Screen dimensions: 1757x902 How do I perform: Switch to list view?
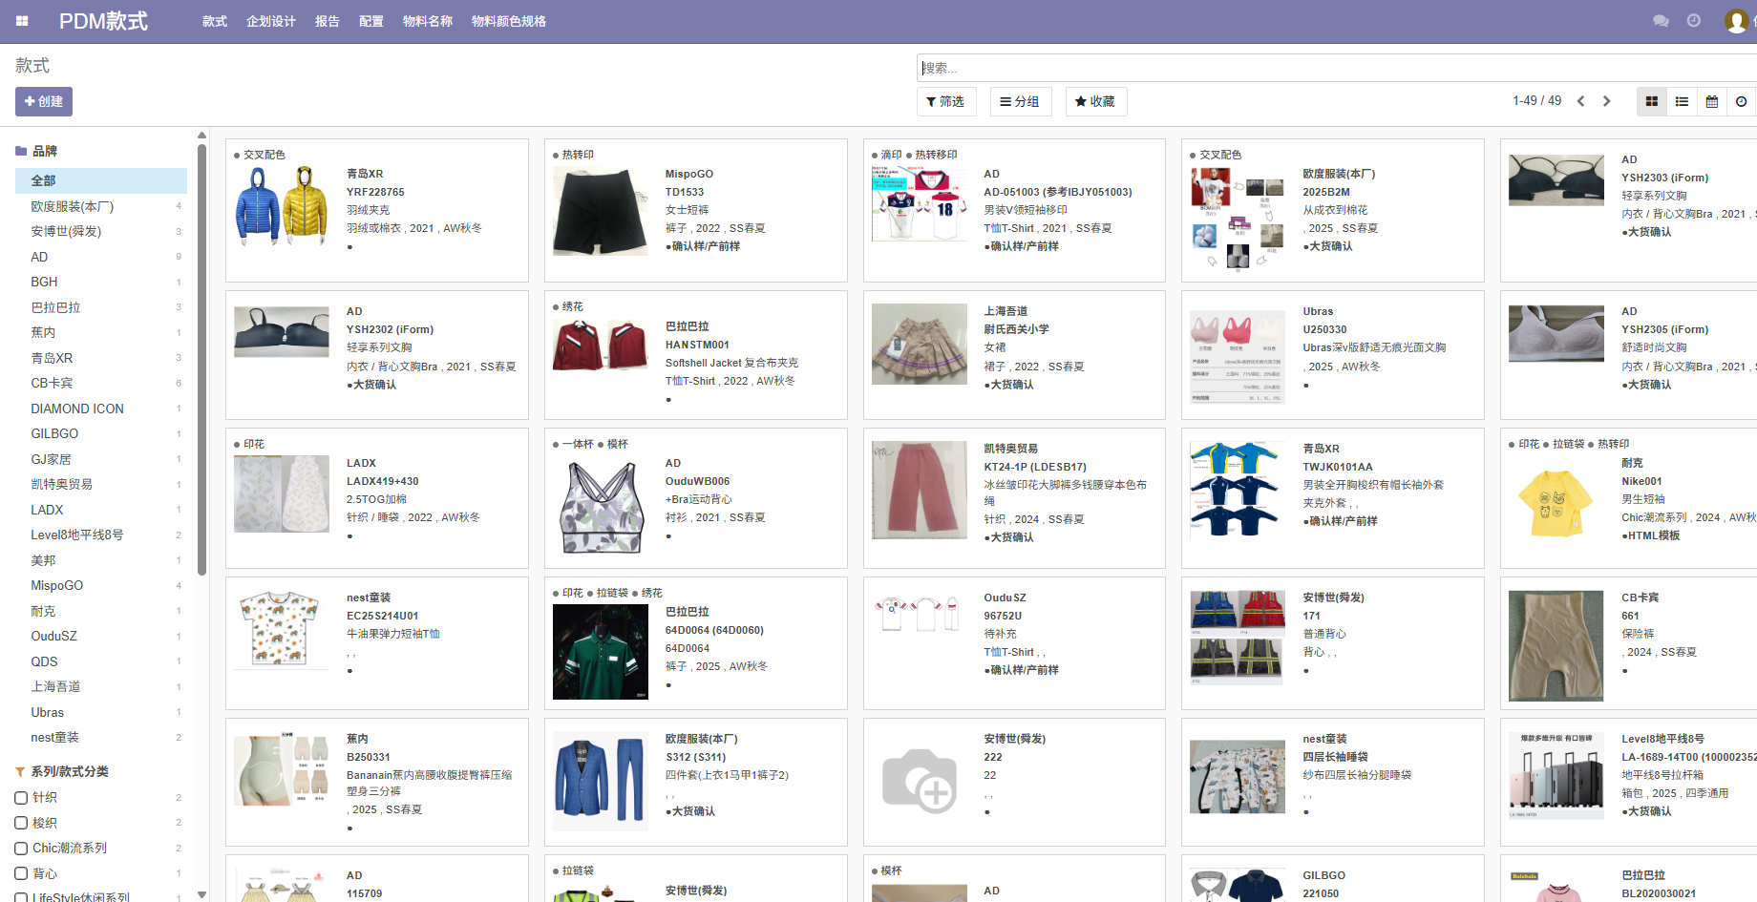tap(1683, 101)
